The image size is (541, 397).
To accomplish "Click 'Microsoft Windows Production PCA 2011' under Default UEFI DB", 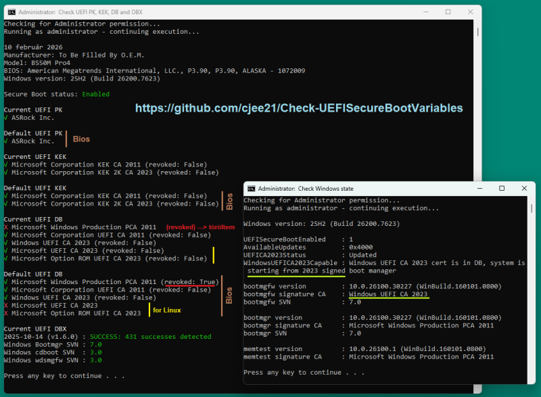I will point(115,282).
